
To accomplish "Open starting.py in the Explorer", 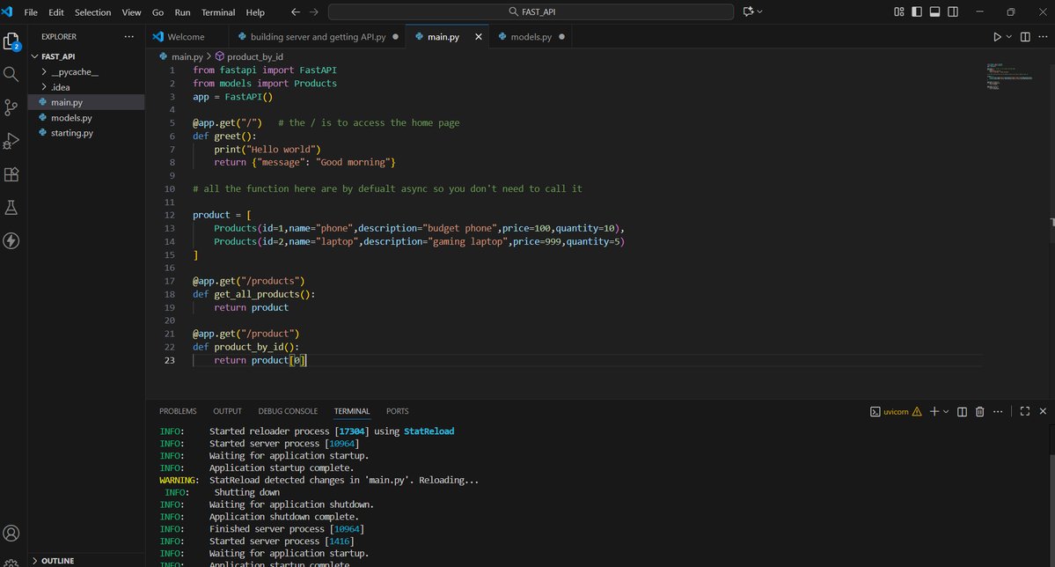I will (86, 133).
